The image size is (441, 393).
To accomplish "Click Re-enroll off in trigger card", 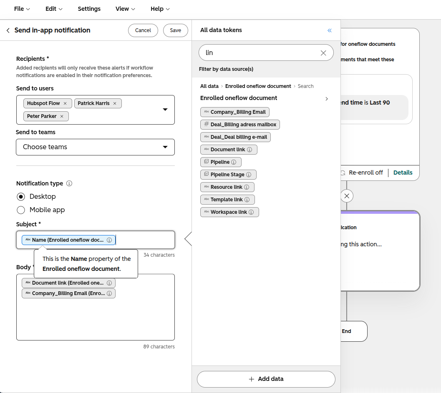I will (x=365, y=173).
